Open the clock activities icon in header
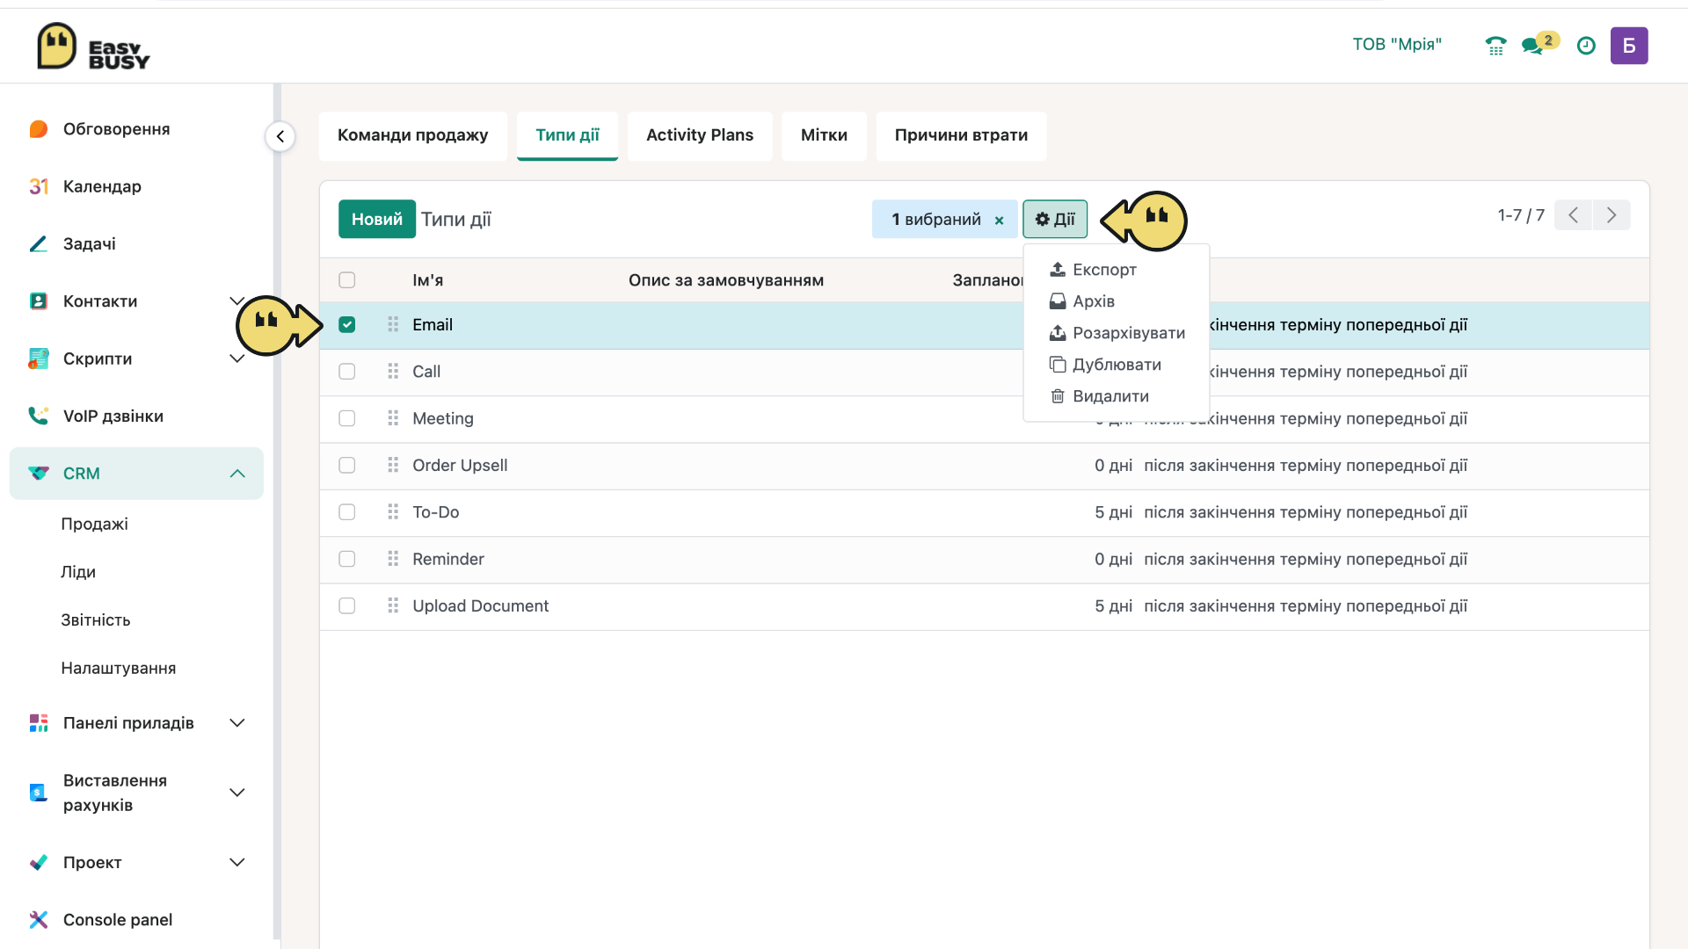The height and width of the screenshot is (949, 1688). coord(1586,46)
